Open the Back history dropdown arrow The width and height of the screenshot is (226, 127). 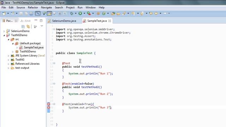coord(160,13)
